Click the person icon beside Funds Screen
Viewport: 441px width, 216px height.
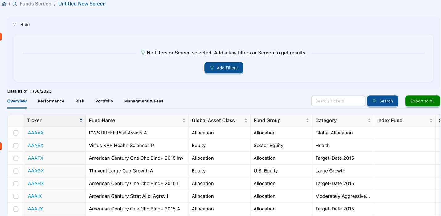pyautogui.click(x=15, y=4)
